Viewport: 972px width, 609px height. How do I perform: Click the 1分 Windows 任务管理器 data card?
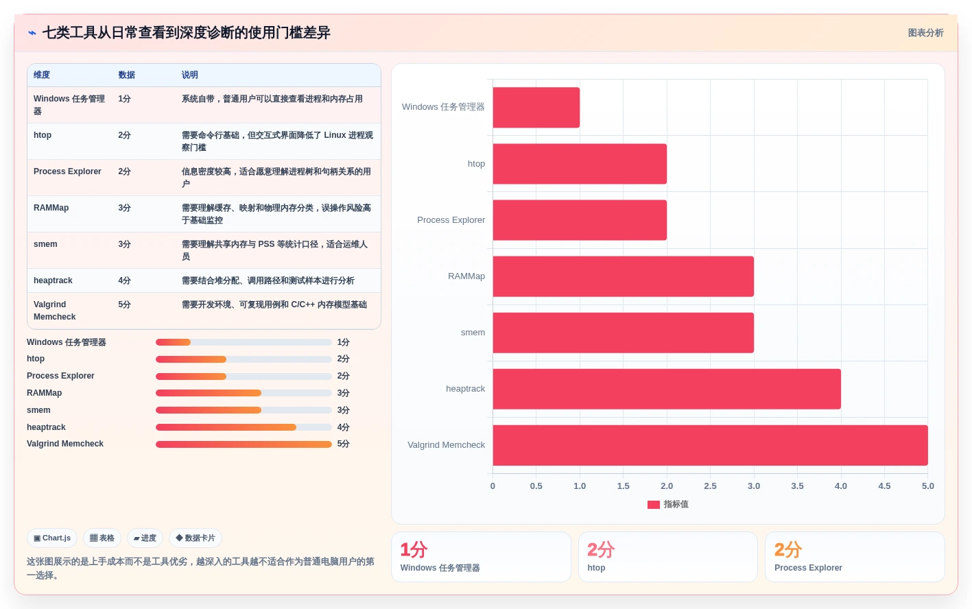tap(481, 557)
